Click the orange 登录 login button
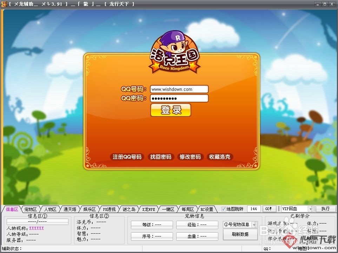The width and height of the screenshot is (338, 253). point(171,110)
